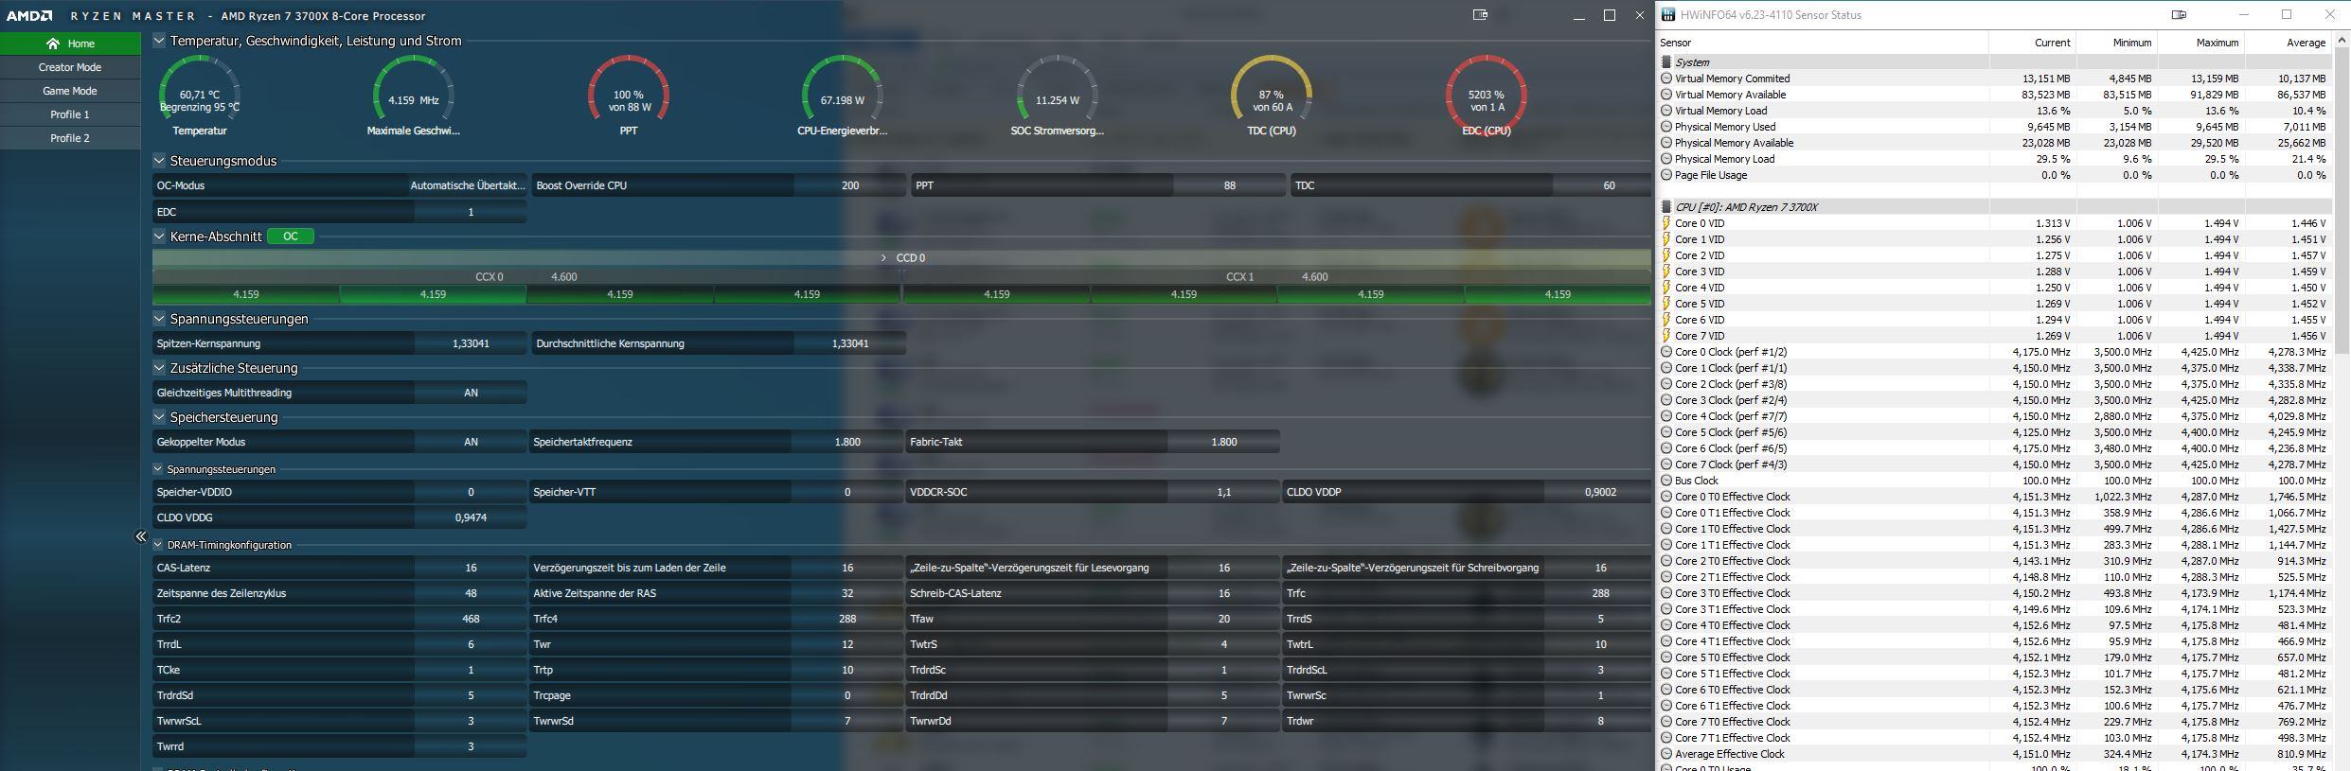Click the TDC limit value 60

pyautogui.click(x=1609, y=185)
